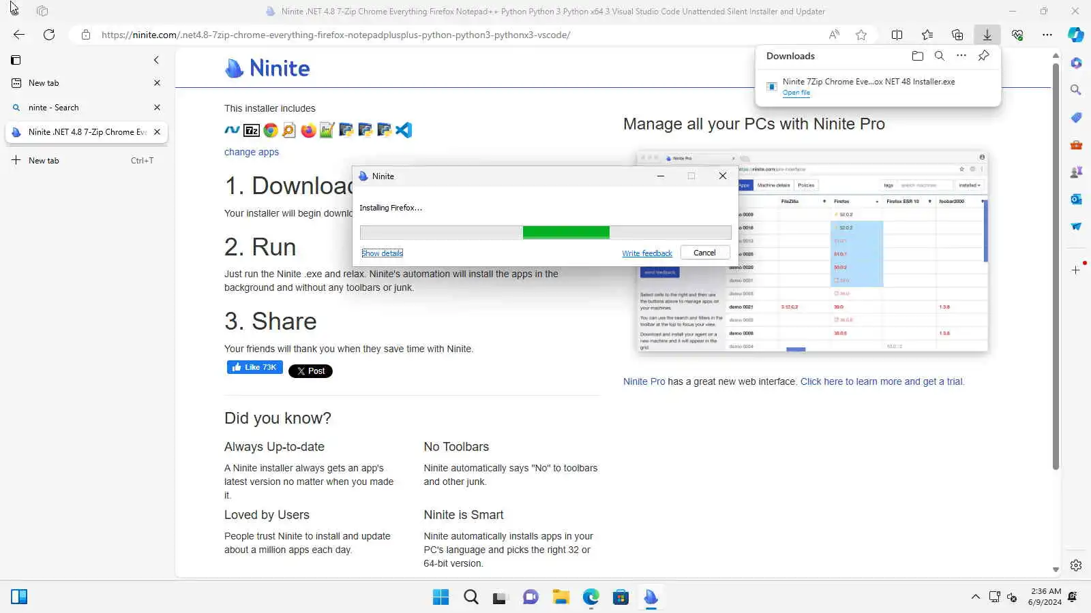The image size is (1091, 613).
Task: Click the Visual Studio Code icon in installer list
Action: click(x=404, y=130)
